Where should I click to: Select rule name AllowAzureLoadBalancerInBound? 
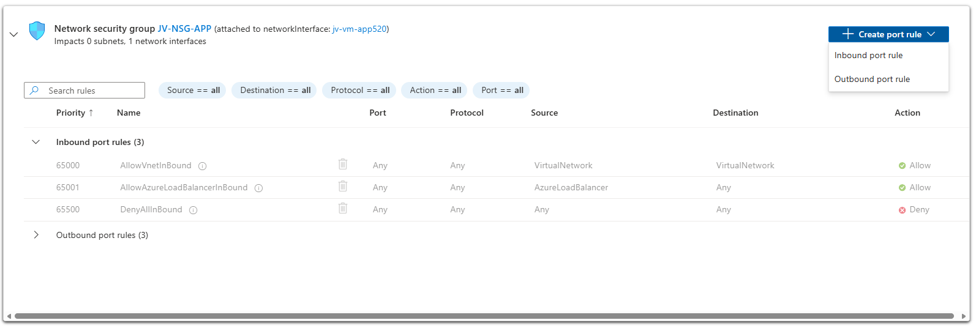pyautogui.click(x=184, y=187)
